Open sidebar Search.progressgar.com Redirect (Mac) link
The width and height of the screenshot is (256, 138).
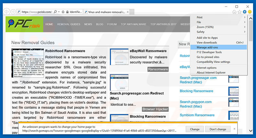point(198,80)
